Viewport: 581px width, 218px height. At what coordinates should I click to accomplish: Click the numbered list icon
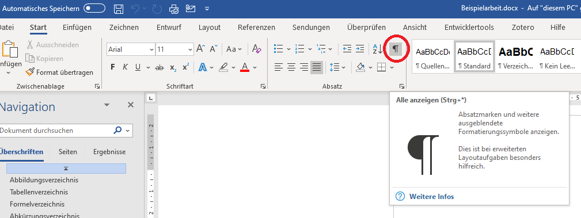point(299,48)
